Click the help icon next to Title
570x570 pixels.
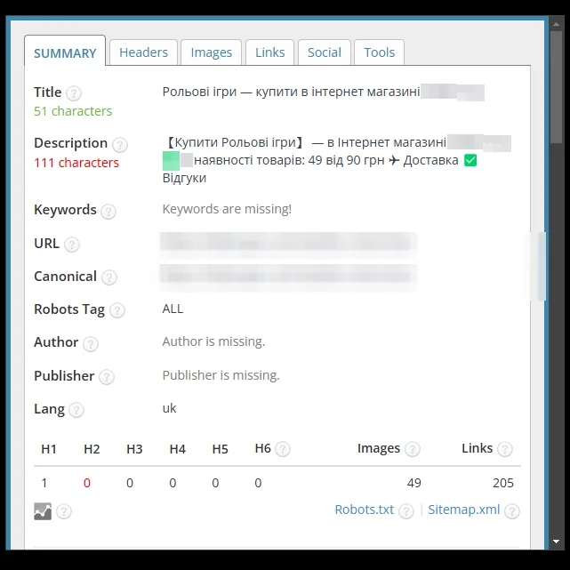[74, 93]
